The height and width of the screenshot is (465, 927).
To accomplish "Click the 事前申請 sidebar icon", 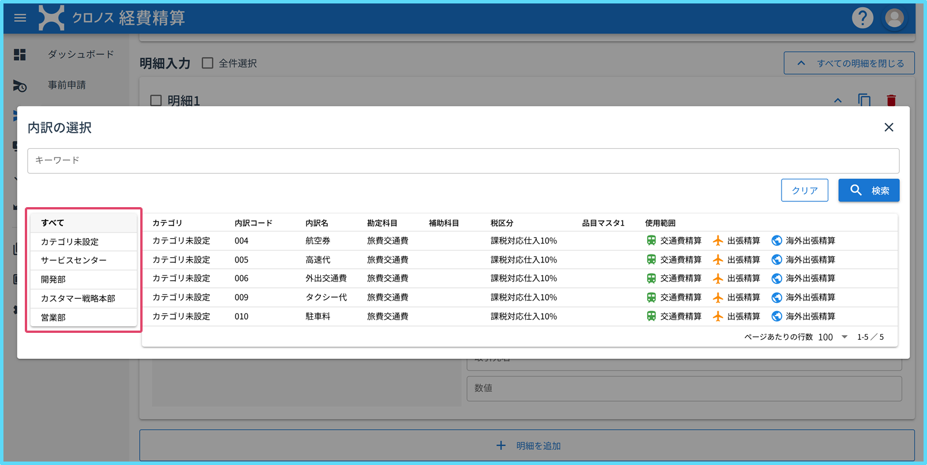I will (x=20, y=85).
